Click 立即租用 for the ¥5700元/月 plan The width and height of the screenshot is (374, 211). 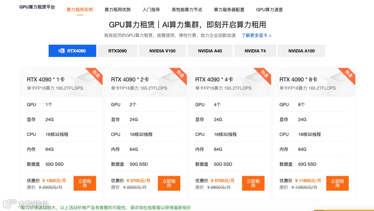click(x=253, y=183)
